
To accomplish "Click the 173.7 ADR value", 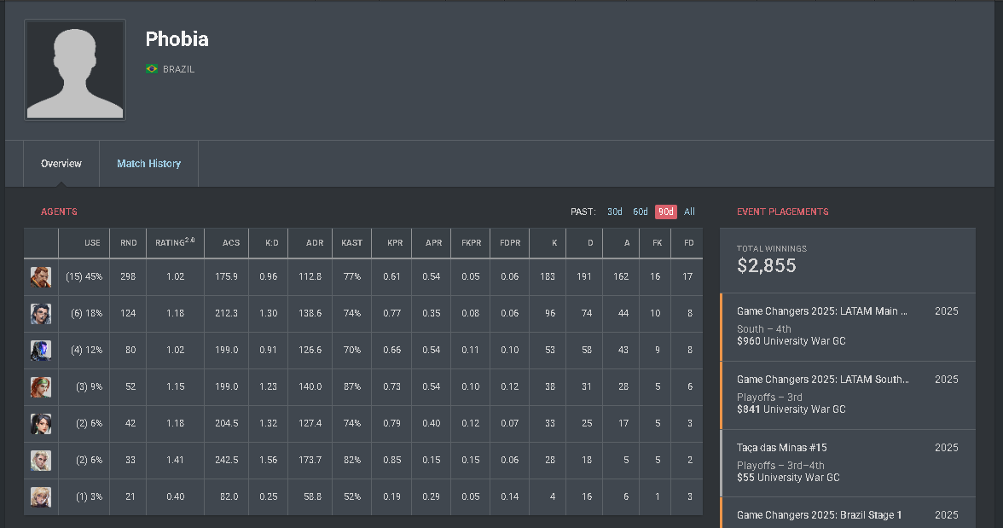I will tap(310, 460).
